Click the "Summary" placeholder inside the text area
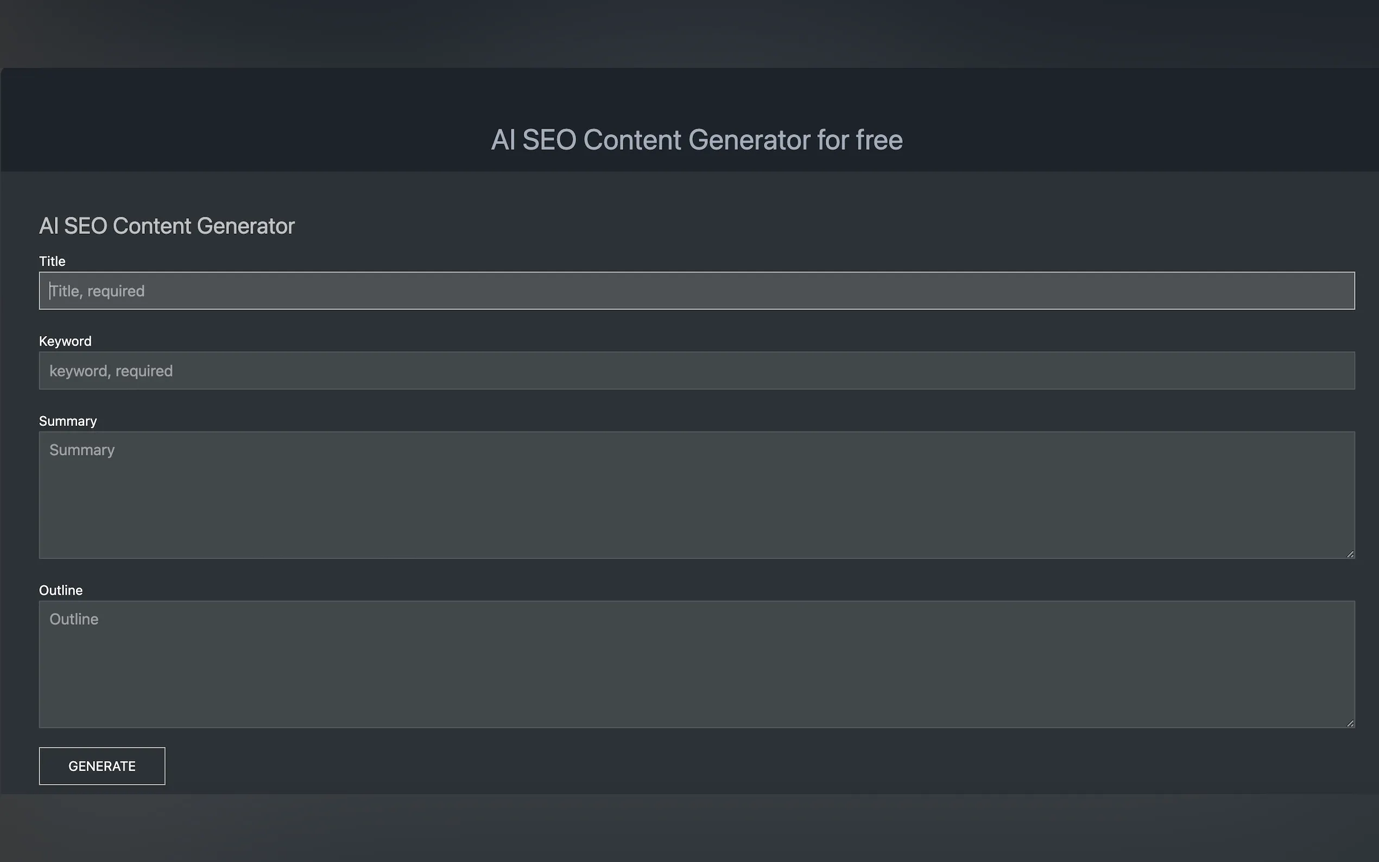Screen dimensions: 1379x862 click(x=82, y=450)
